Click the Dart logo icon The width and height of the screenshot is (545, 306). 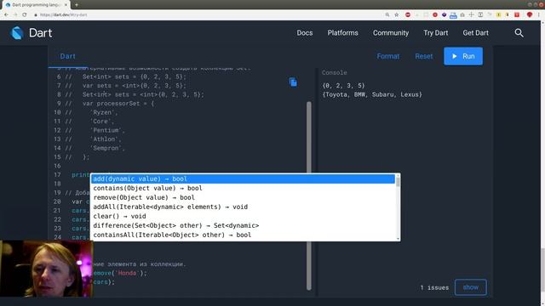click(x=17, y=33)
